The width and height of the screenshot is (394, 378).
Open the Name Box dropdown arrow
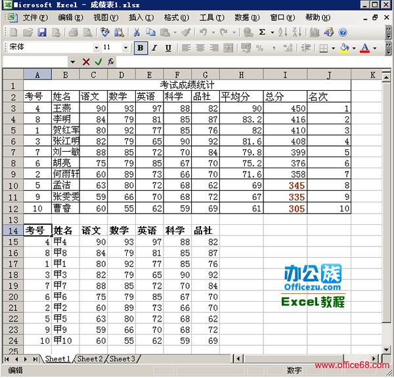pos(73,62)
